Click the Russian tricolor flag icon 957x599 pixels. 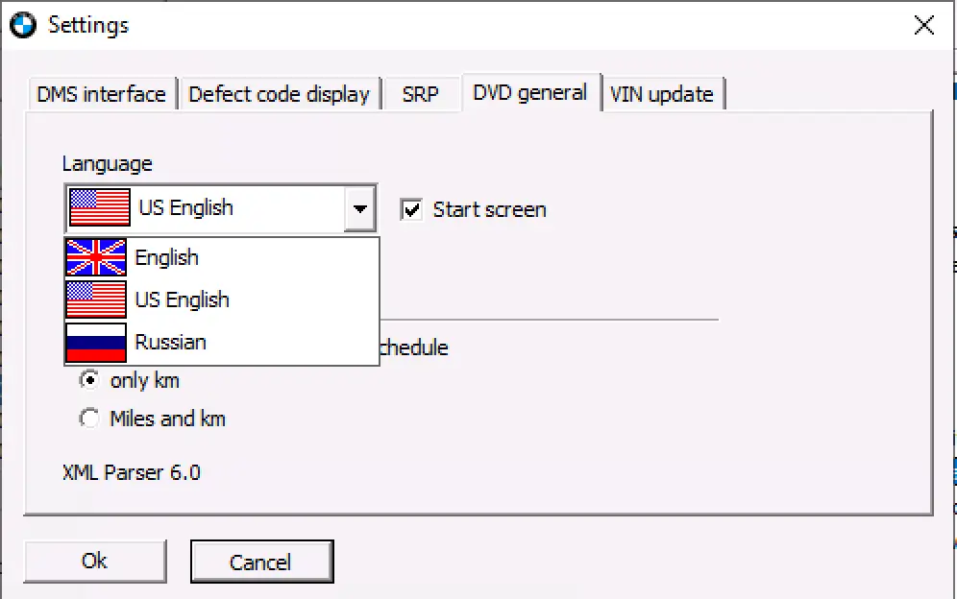click(95, 343)
